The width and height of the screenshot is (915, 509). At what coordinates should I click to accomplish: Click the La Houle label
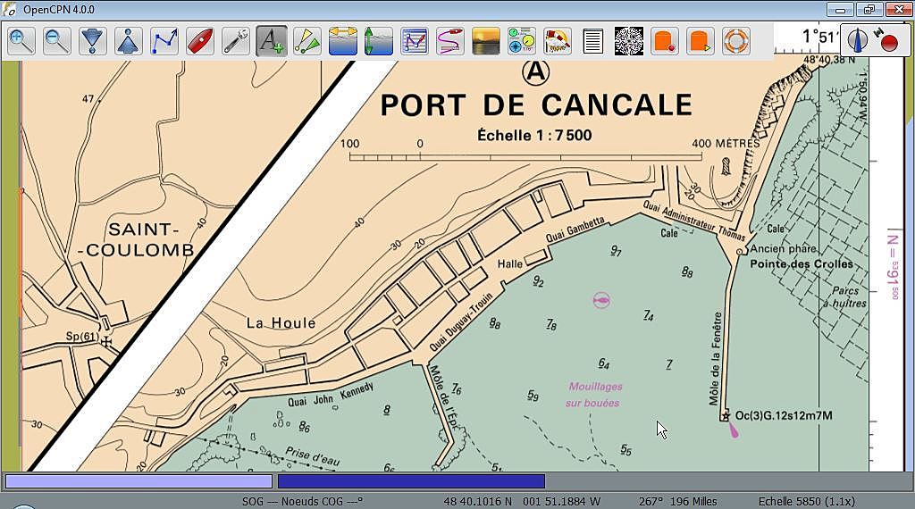pos(281,323)
